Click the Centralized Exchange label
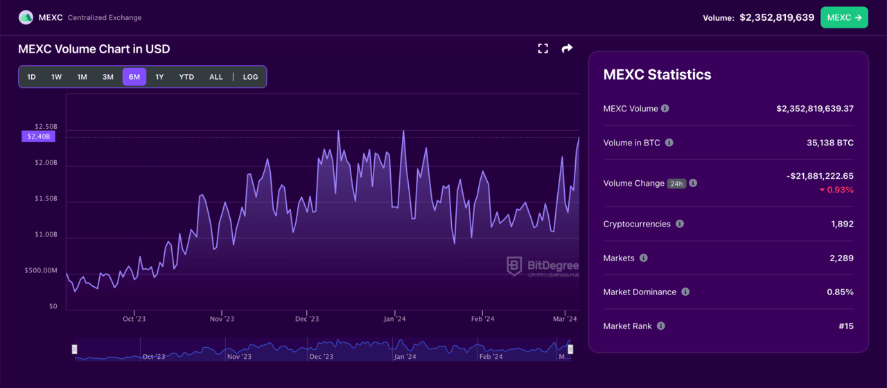Viewport: 887px width, 388px height. (105, 17)
